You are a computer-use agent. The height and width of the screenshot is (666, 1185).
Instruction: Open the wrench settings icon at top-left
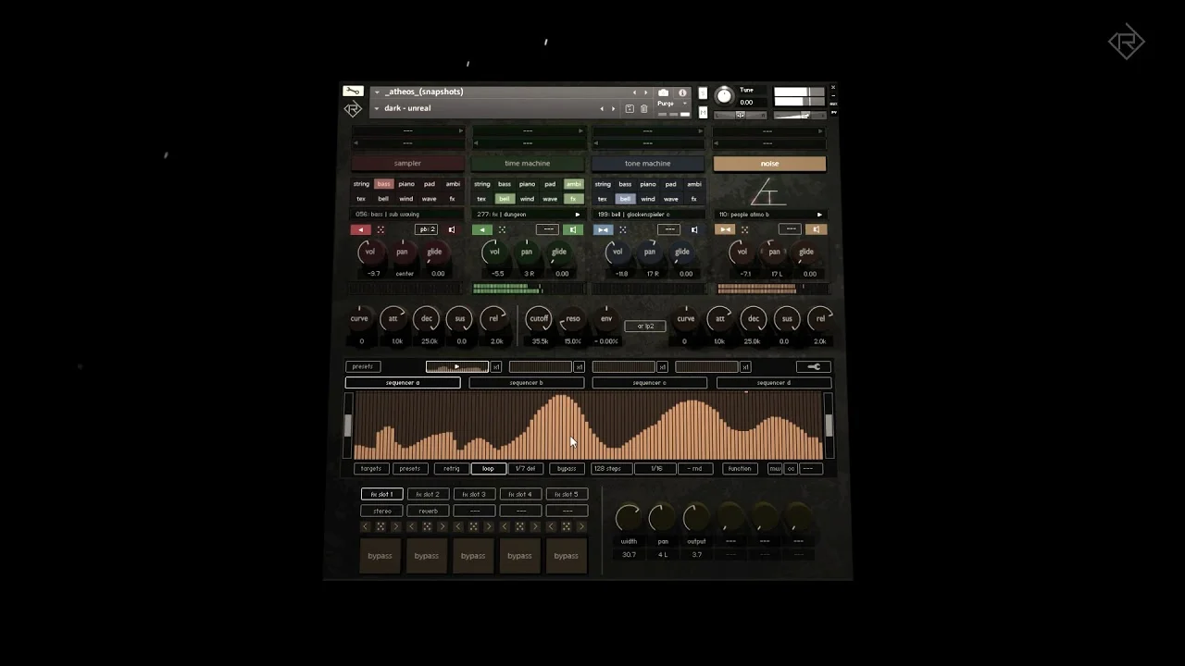click(x=353, y=91)
